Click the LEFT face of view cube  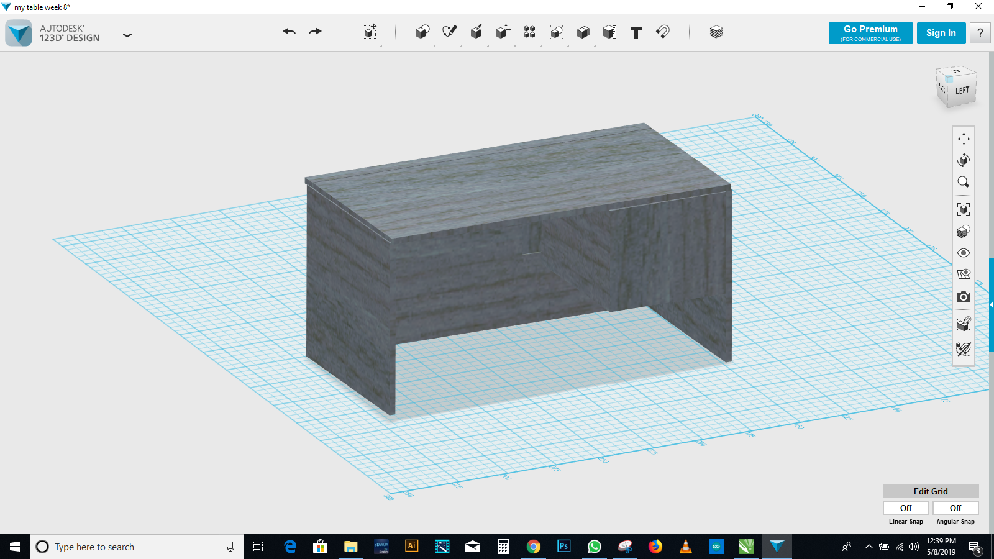click(962, 91)
